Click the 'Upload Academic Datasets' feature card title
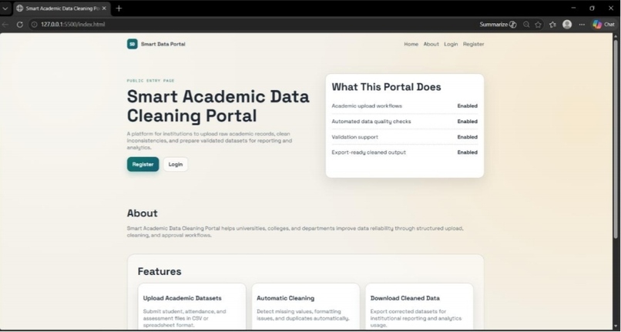Image resolution: width=621 pixels, height=332 pixels. (182, 298)
